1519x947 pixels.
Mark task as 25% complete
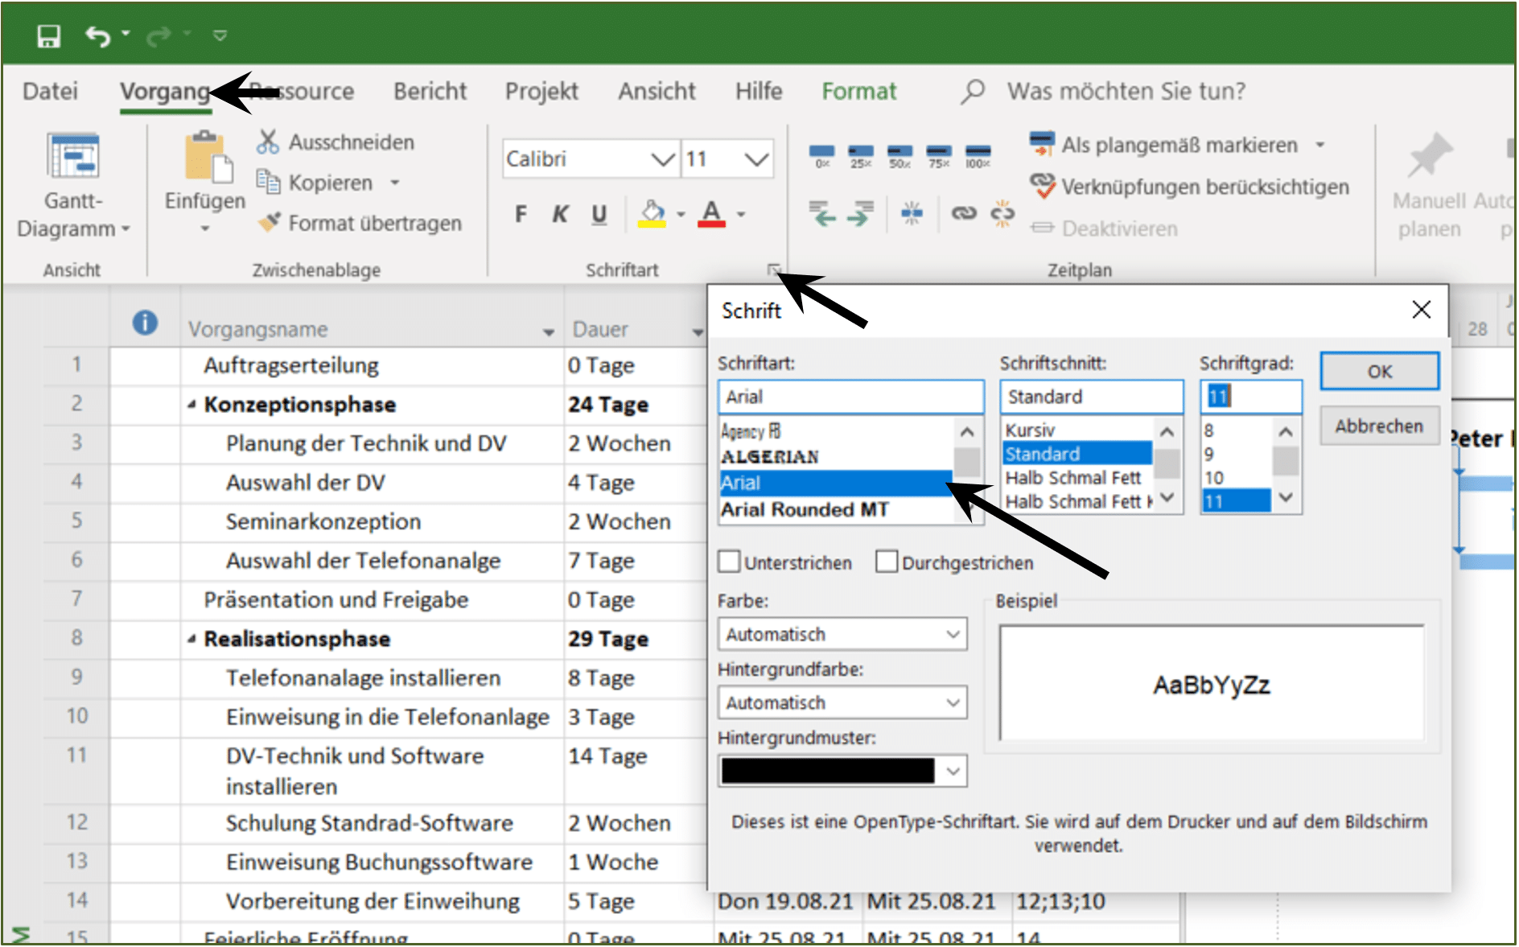pos(860,155)
